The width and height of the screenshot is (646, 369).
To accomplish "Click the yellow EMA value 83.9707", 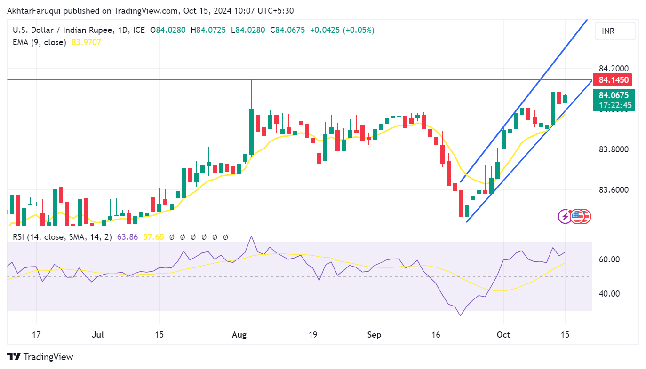I will pos(86,42).
